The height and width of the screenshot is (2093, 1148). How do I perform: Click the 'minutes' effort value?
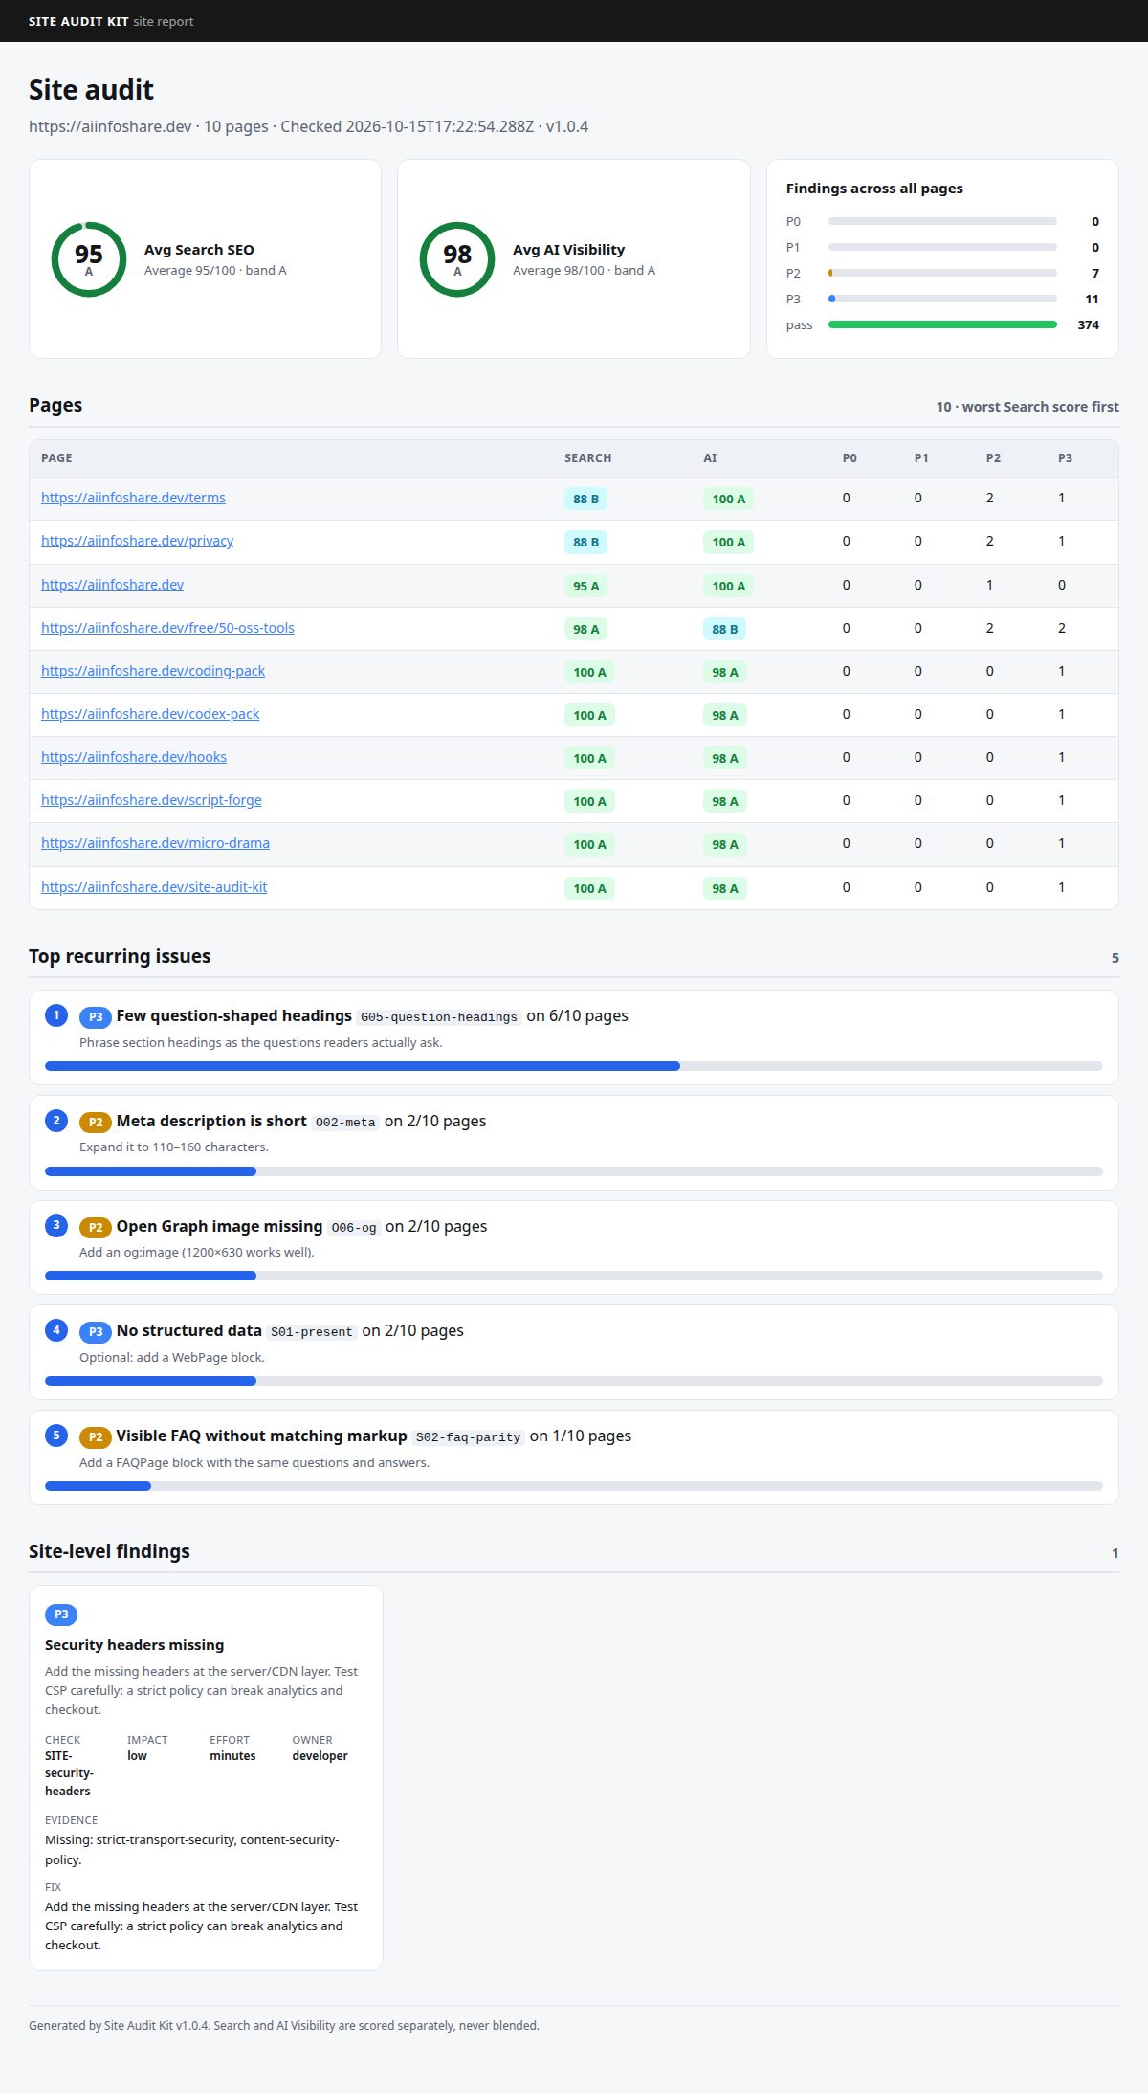pos(232,1756)
